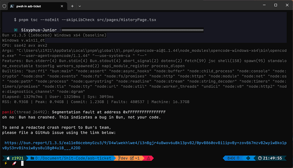Click the rocket prompt icon

pos(14,163)
